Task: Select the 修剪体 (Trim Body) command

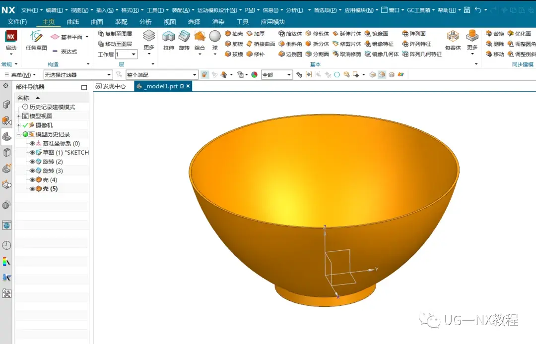Action: [x=317, y=33]
